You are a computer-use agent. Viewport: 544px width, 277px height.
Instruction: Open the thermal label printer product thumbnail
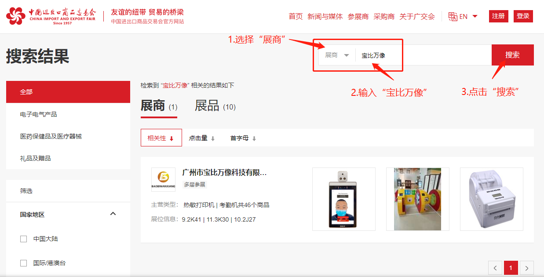tap(491, 199)
